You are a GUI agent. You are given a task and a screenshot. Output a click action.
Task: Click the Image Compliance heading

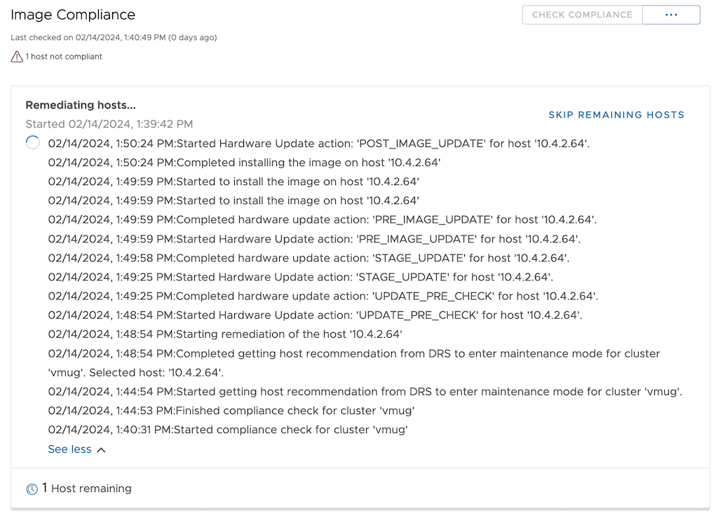coord(73,15)
